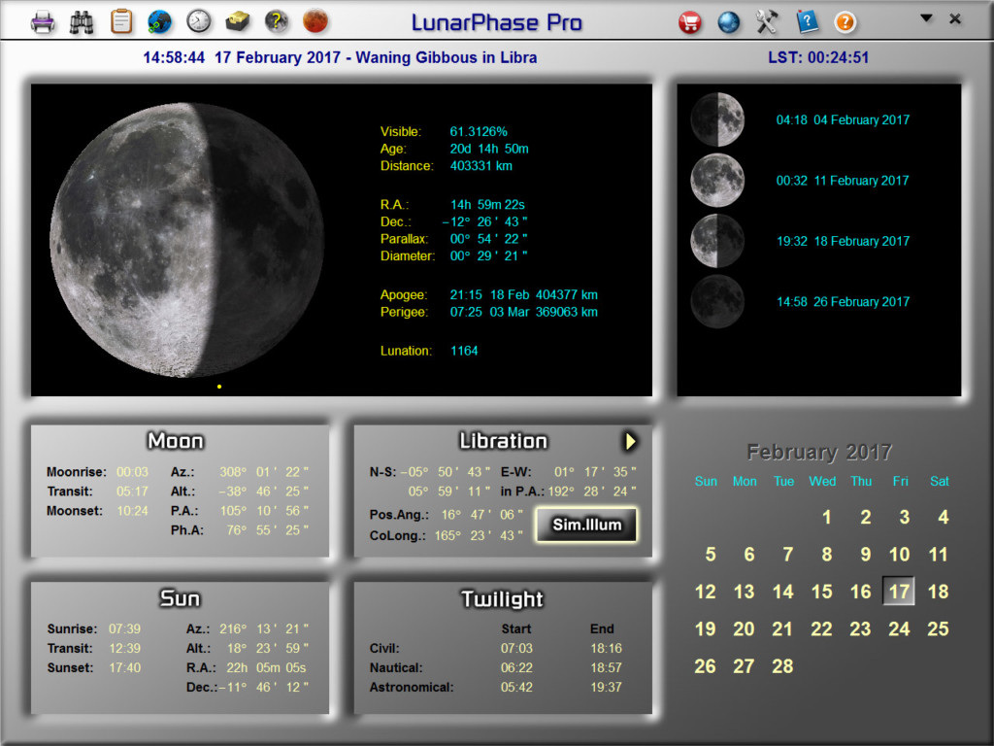994x746 pixels.
Task: Open the shopping cart purchase icon
Action: (x=690, y=19)
